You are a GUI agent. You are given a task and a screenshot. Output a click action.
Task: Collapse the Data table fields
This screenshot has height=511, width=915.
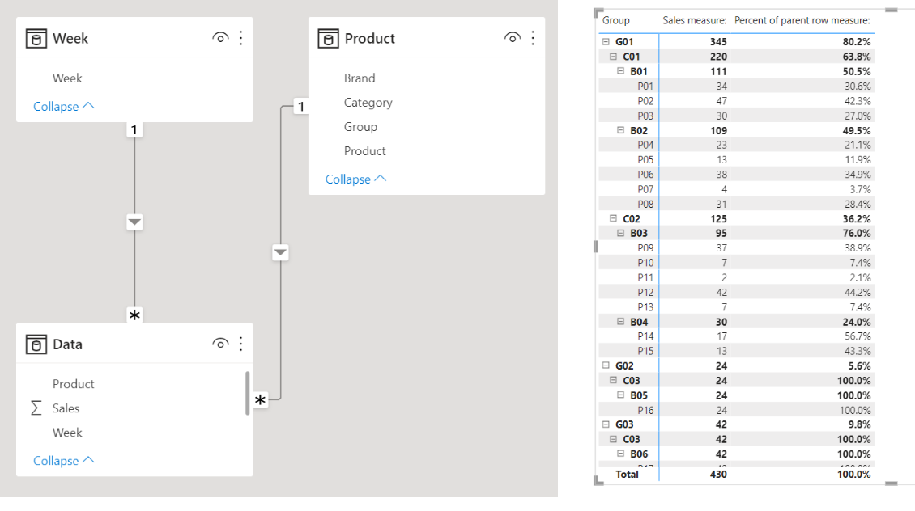[64, 460]
